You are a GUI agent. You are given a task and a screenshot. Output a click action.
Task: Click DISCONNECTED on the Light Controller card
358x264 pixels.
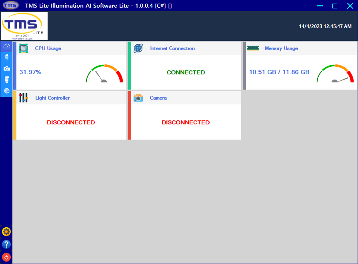click(71, 122)
